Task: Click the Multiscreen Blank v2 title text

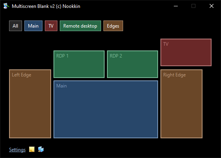Action: (46, 6)
